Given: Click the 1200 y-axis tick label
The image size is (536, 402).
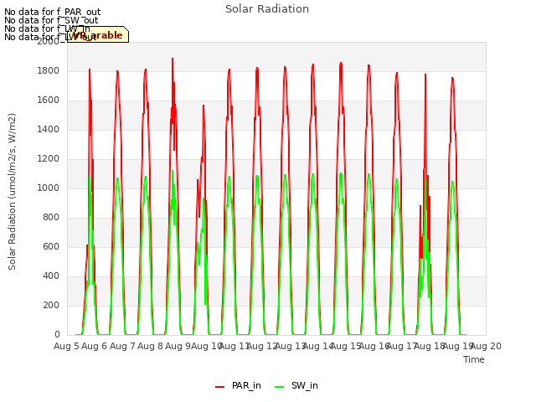Looking at the screenshot, I should coord(49,158).
